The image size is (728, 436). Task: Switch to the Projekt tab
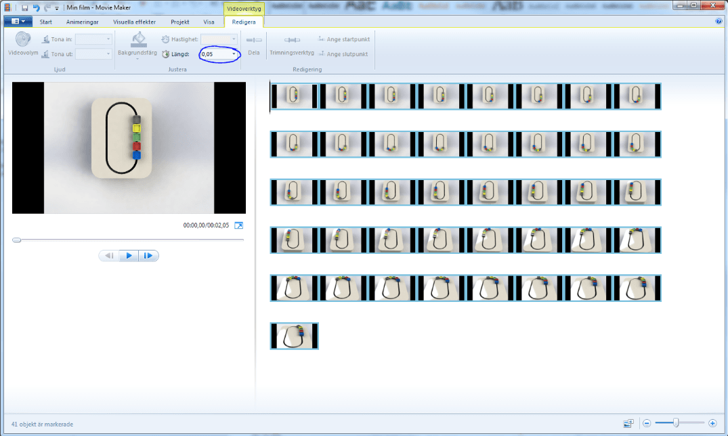coord(179,21)
